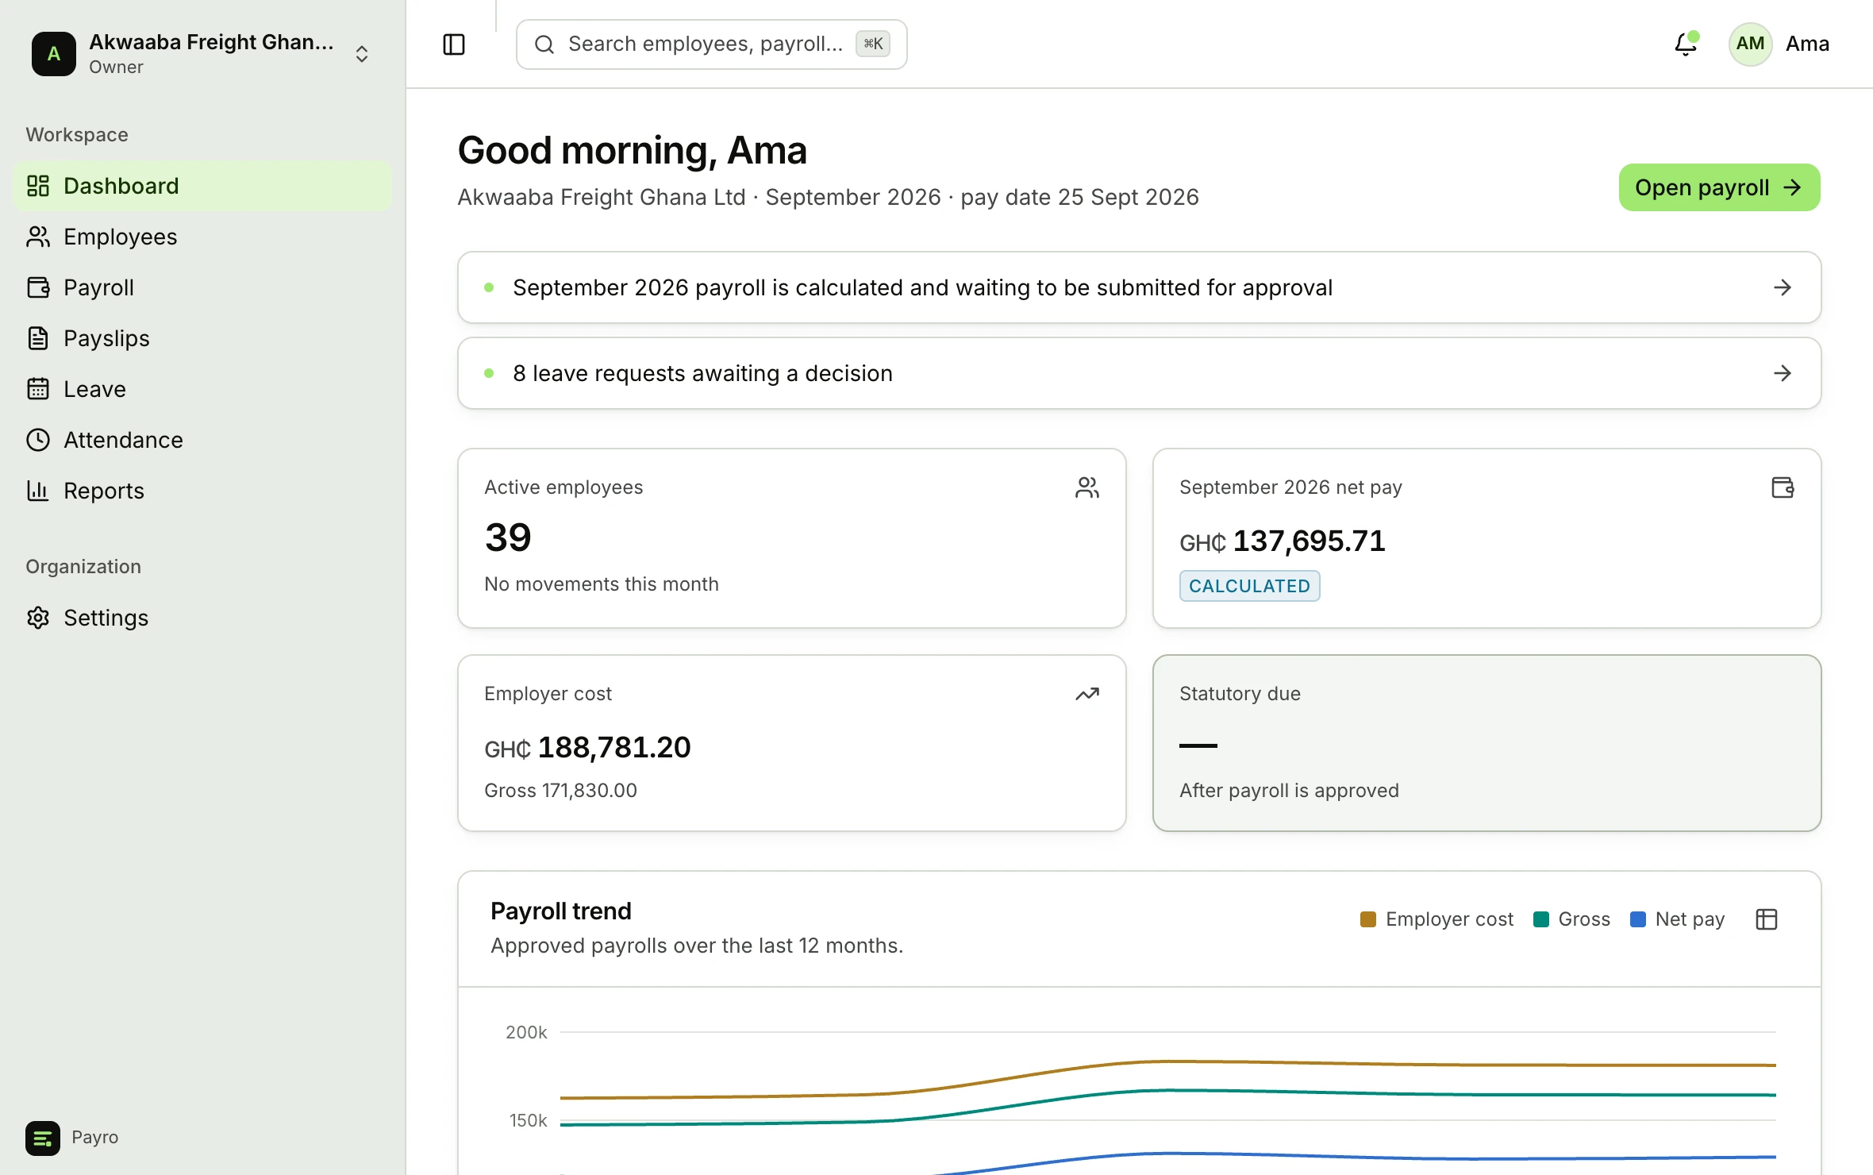Open the Reports section
The width and height of the screenshot is (1873, 1175).
click(202, 491)
